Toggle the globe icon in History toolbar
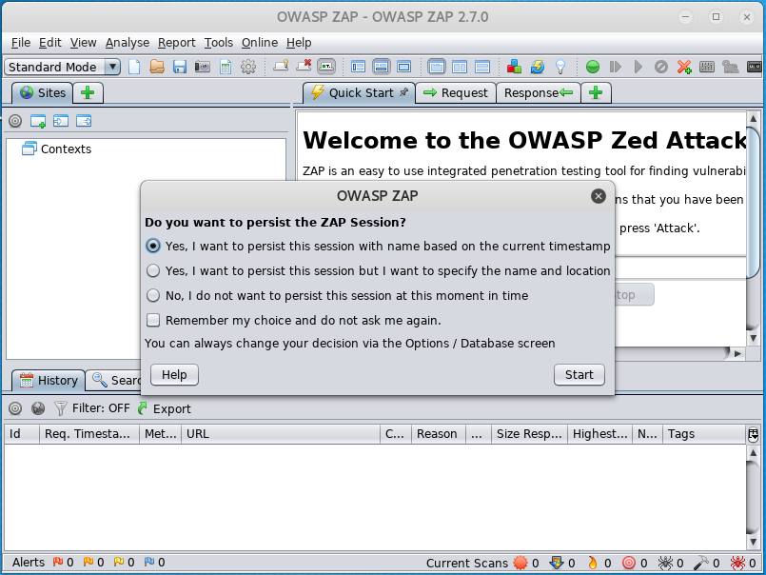The width and height of the screenshot is (766, 575). [x=38, y=408]
